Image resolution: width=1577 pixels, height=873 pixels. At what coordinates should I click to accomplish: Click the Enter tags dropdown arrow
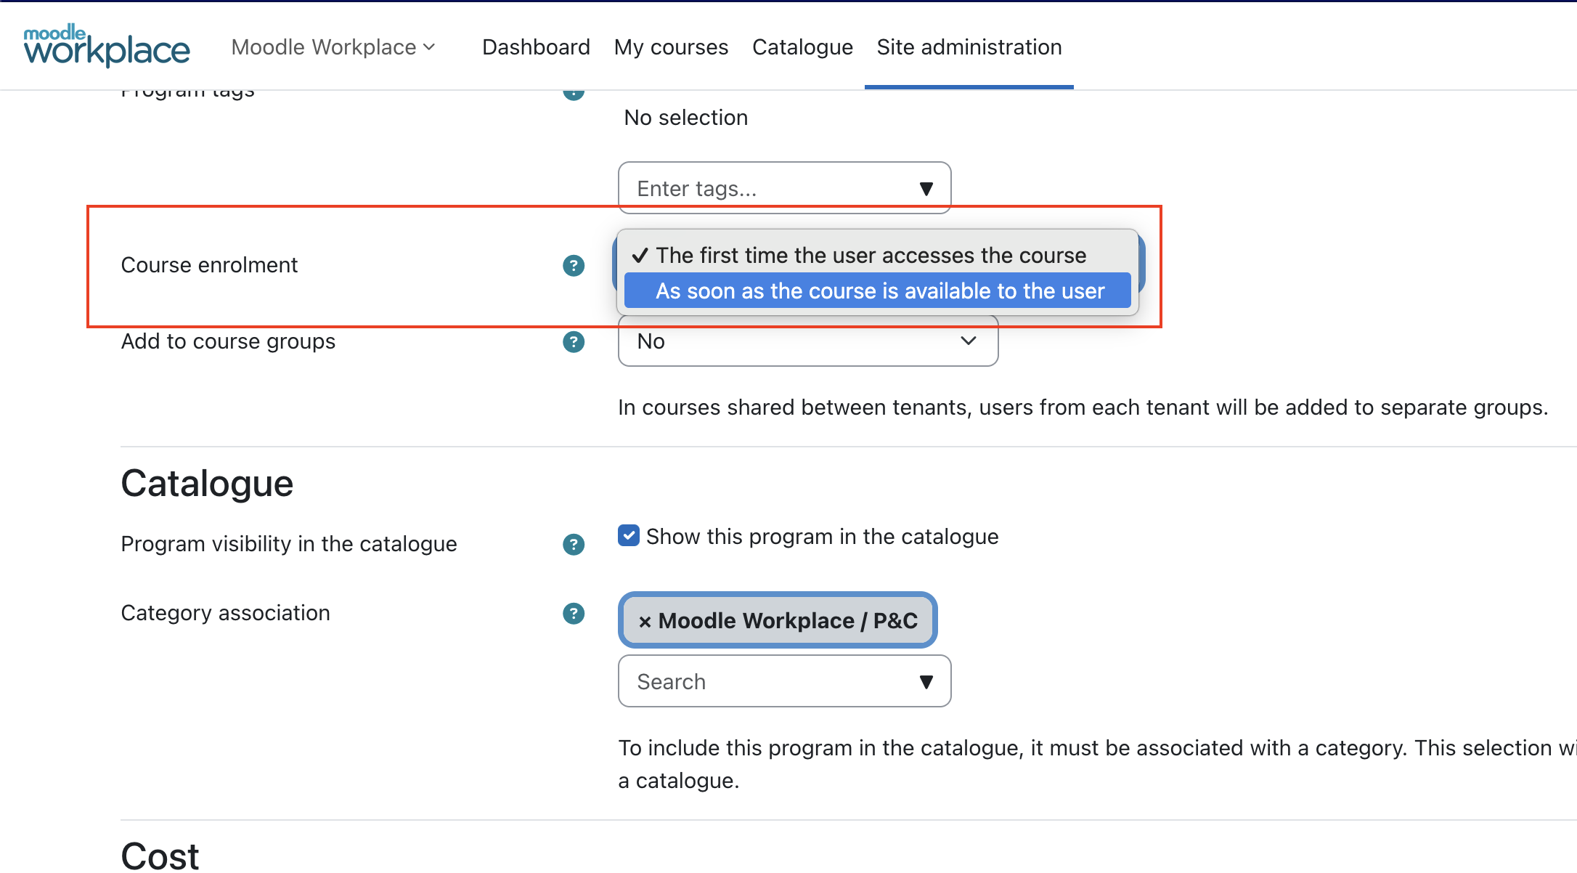926,189
